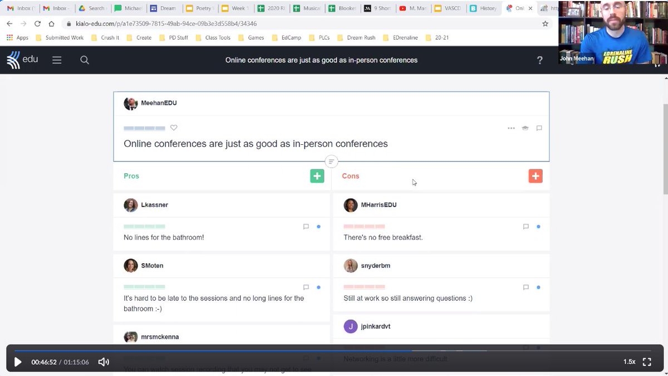Click blue dot on SMoten's claim
Viewport: 668px width, 376px height.
pos(318,287)
